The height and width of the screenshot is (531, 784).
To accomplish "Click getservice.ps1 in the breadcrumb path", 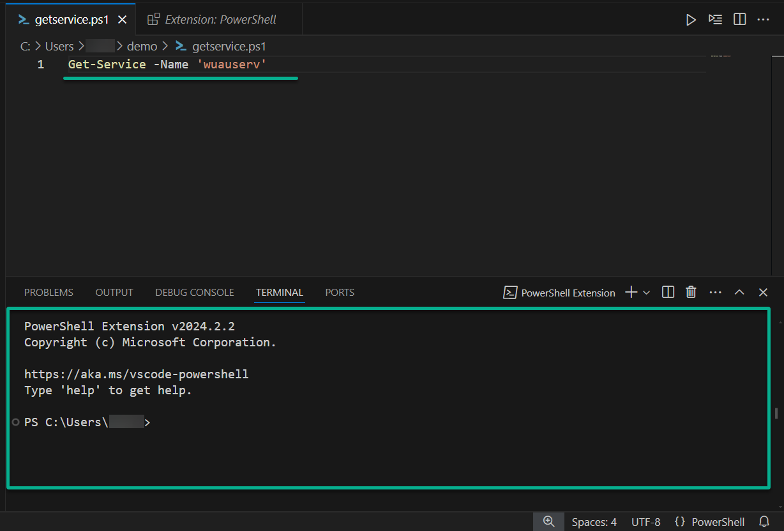I will click(229, 46).
